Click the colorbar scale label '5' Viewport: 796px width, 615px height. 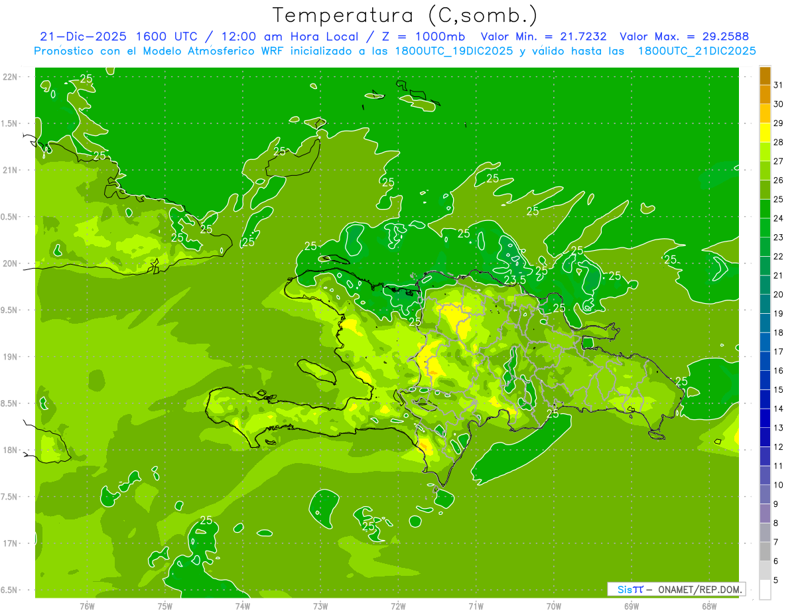[x=776, y=580]
